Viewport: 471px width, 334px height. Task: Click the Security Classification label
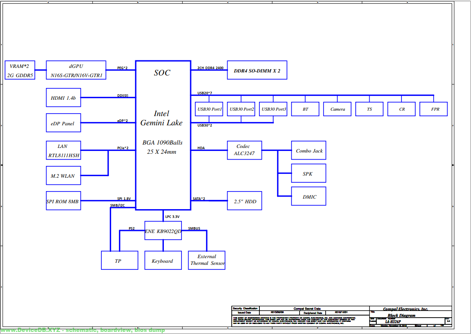click(245, 308)
